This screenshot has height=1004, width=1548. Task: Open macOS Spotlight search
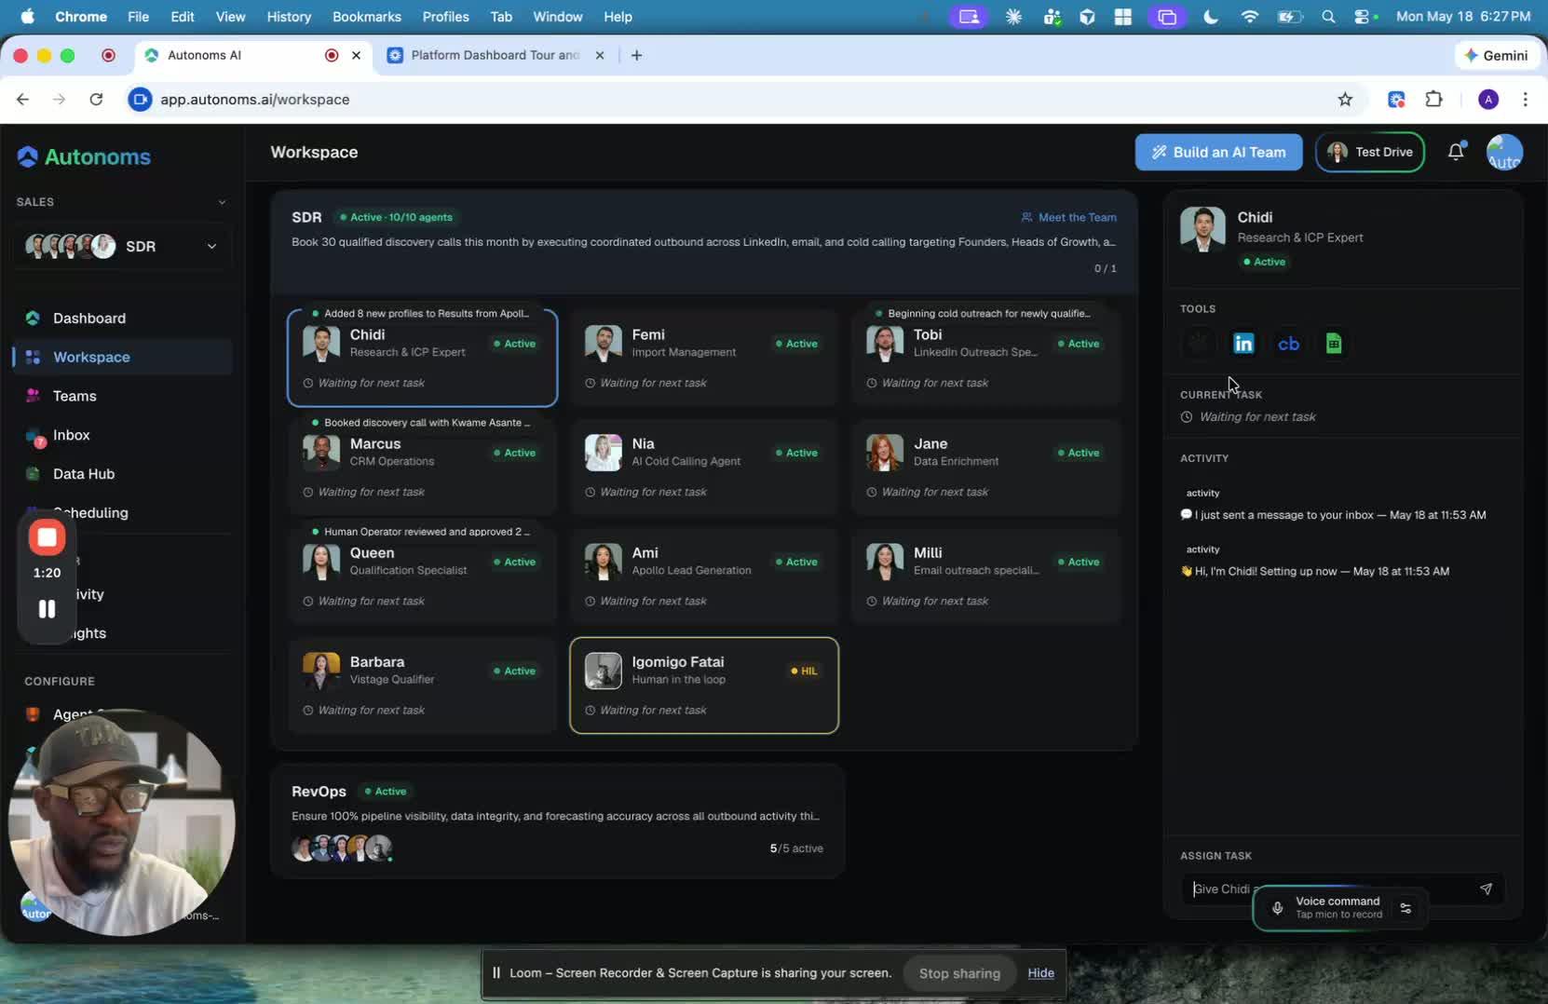coord(1328,17)
